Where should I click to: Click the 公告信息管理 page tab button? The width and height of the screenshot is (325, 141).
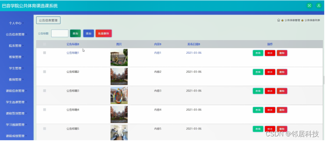[48, 20]
